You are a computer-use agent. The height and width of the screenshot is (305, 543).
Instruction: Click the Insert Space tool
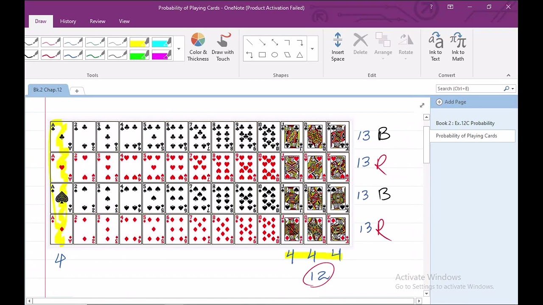point(338,47)
